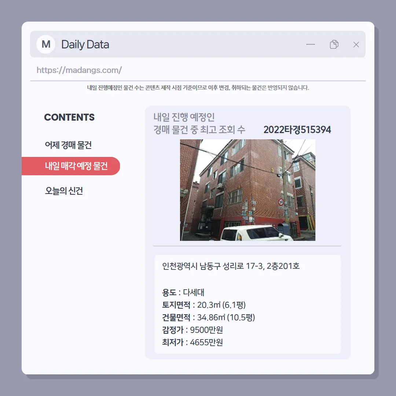396x396 pixels.
Task: Click the 인천광역시 남동구 성리로 address text
Action: (231, 266)
